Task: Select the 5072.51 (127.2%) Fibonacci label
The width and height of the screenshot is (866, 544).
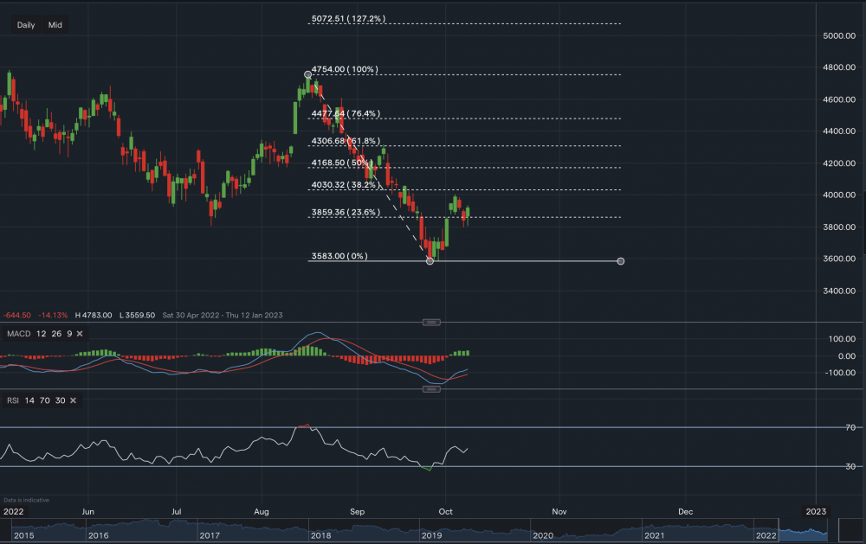Action: [348, 16]
